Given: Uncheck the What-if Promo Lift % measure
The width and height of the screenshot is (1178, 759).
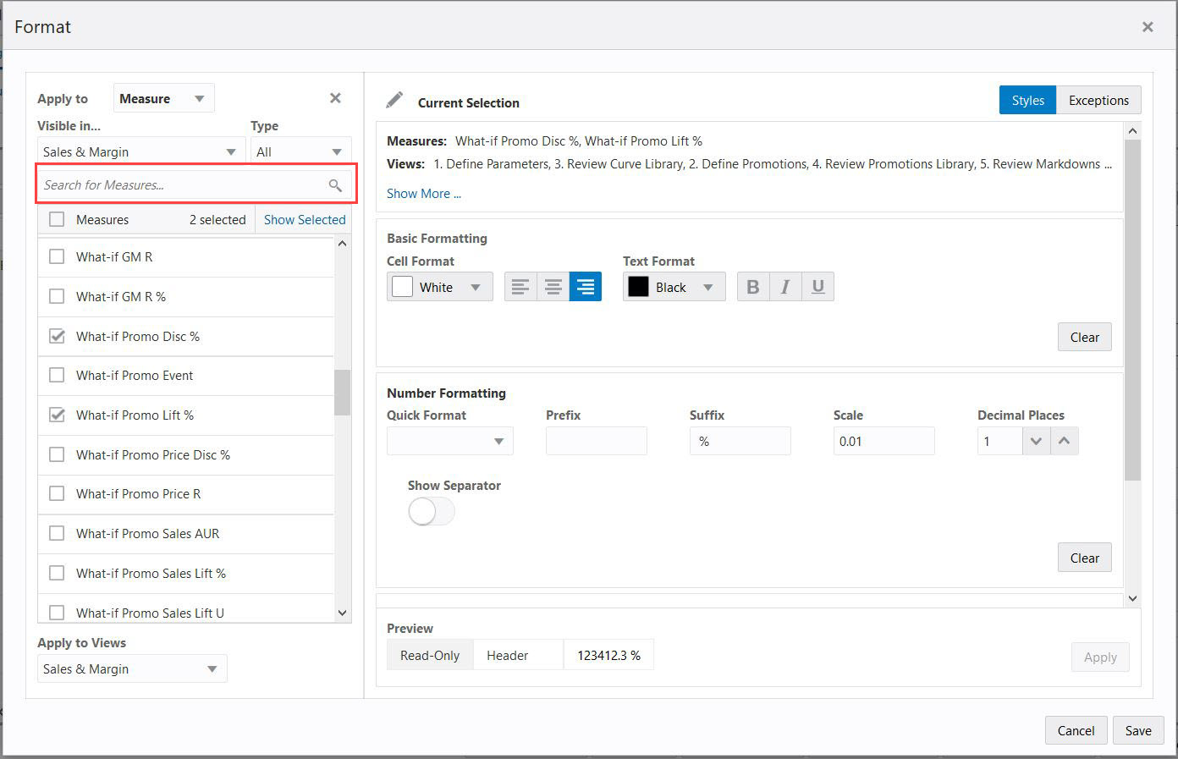Looking at the screenshot, I should click(57, 415).
